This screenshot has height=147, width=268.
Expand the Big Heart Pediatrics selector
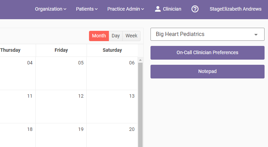207,34
